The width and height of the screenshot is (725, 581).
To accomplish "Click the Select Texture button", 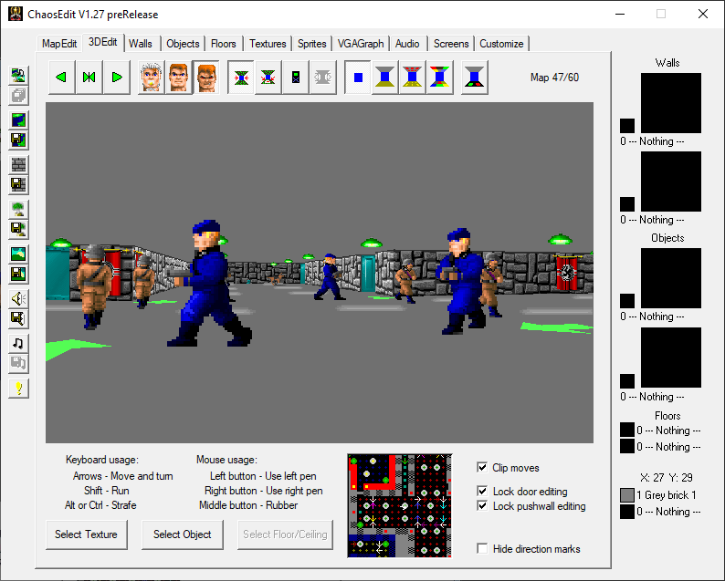I will tap(86, 534).
